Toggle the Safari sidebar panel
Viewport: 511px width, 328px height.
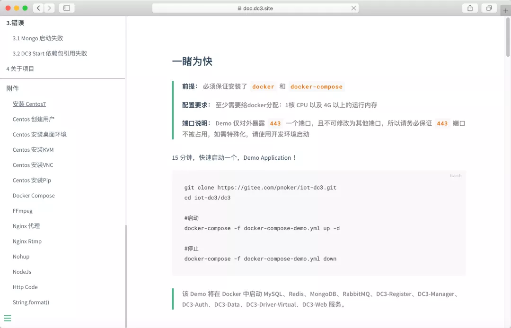pyautogui.click(x=66, y=8)
